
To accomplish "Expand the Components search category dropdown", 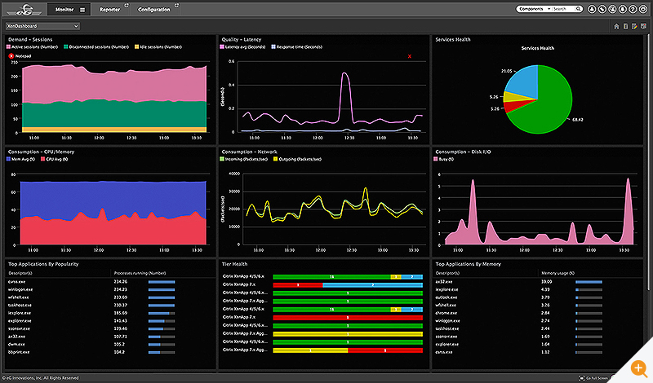I will coord(535,9).
